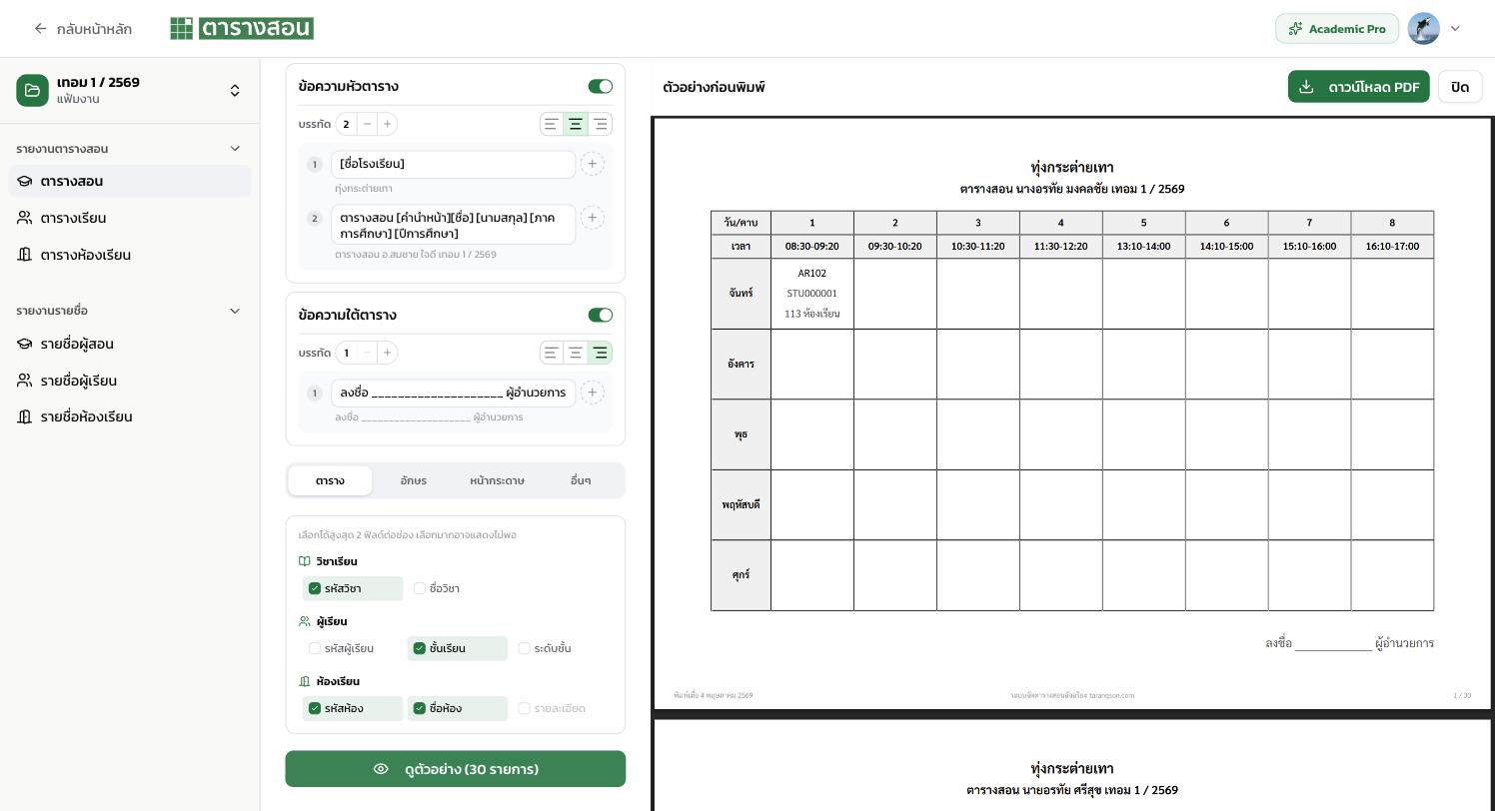Image resolution: width=1495 pixels, height=811 pixels.
Task: Close the print preview with ปิด
Action: point(1460,87)
